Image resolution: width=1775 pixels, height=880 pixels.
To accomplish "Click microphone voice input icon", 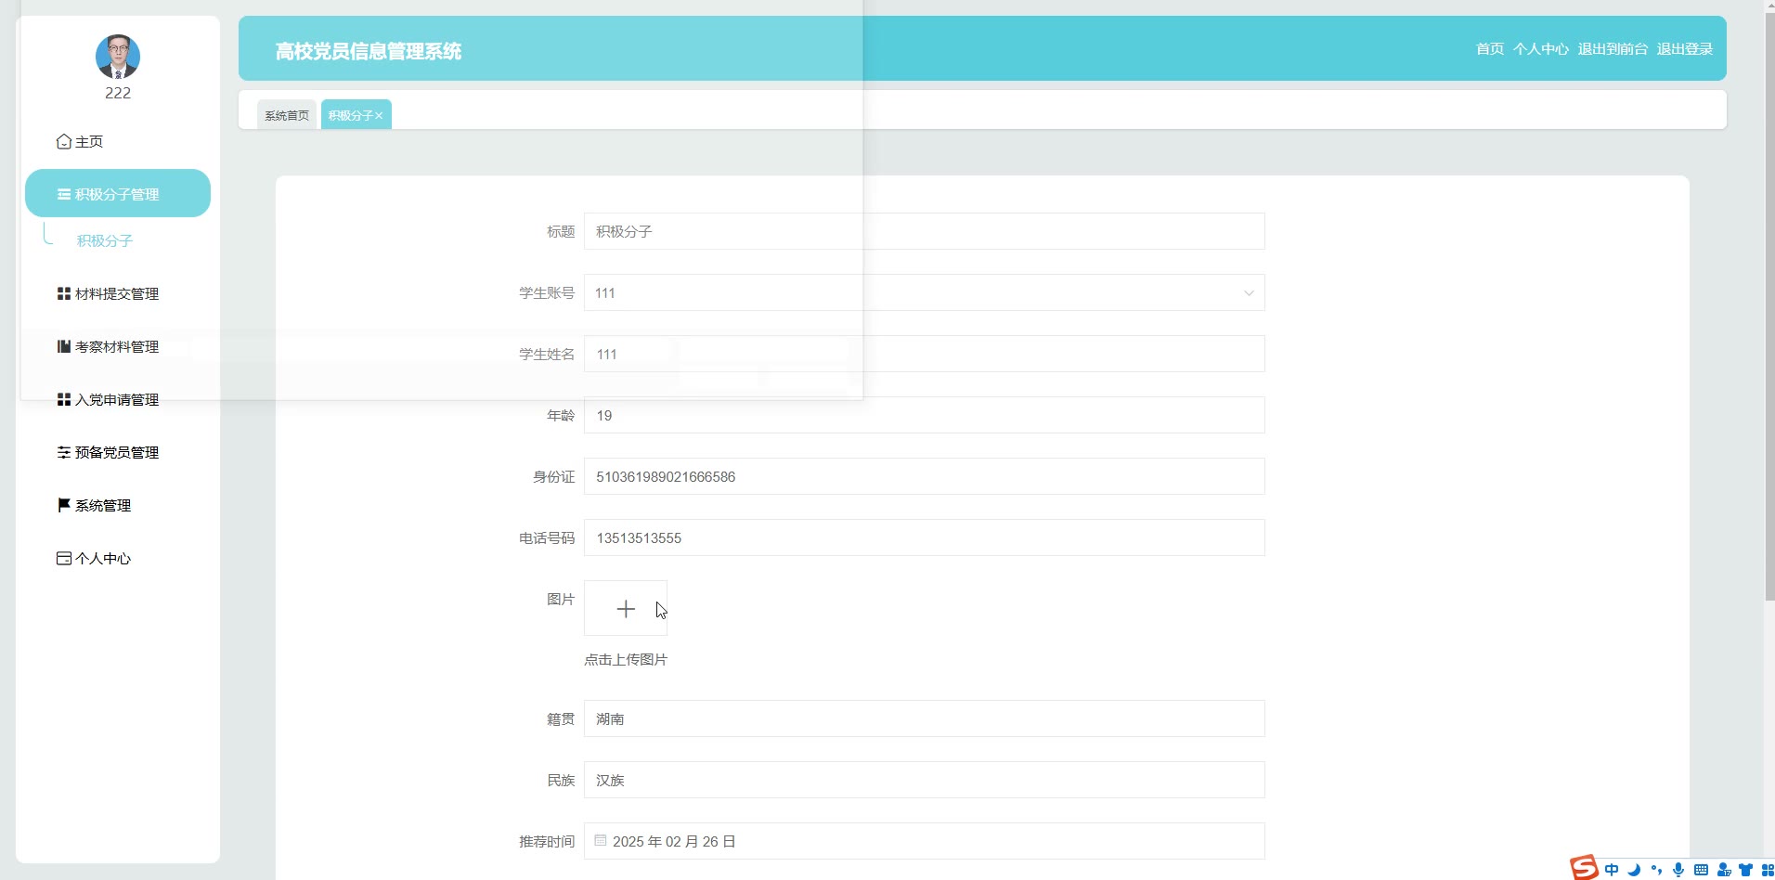I will (x=1678, y=870).
